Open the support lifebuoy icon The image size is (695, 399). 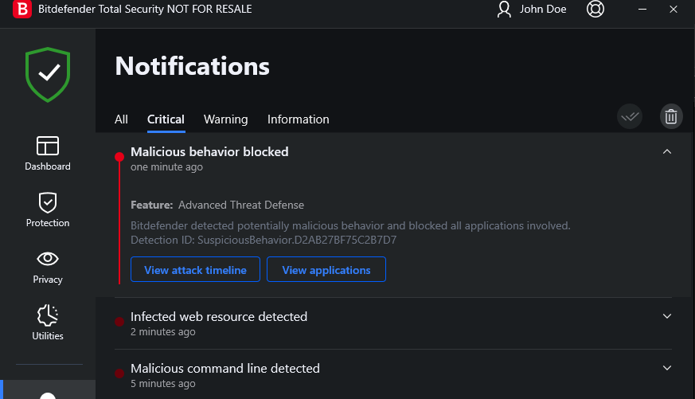[595, 10]
